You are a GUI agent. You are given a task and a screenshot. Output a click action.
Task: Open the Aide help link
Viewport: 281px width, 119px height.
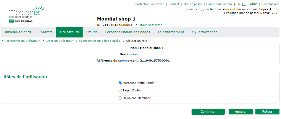[x=253, y=4]
